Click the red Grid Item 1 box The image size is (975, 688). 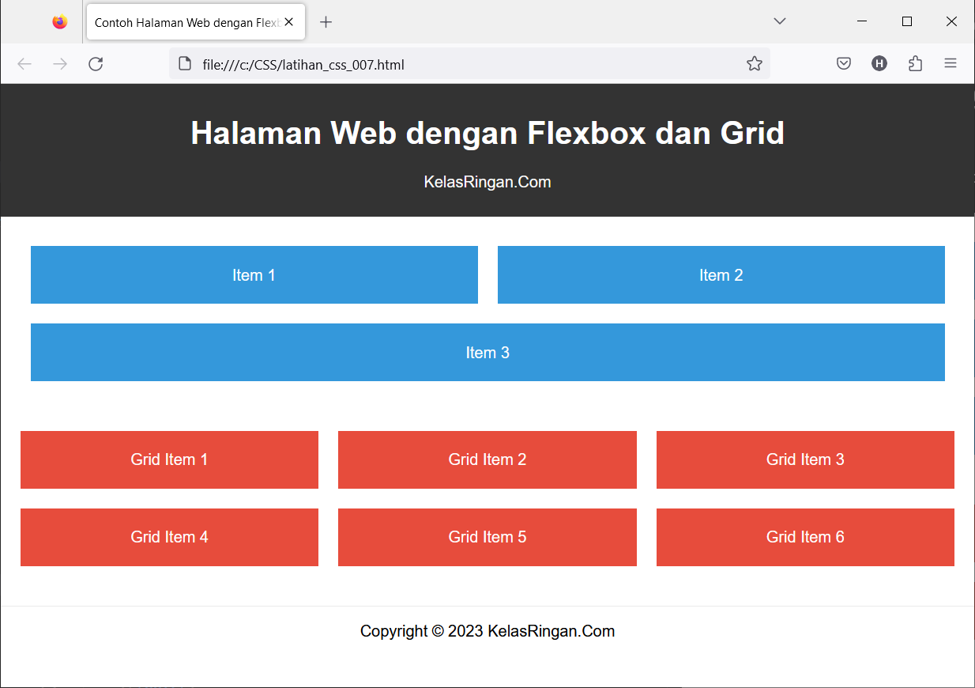click(x=169, y=459)
